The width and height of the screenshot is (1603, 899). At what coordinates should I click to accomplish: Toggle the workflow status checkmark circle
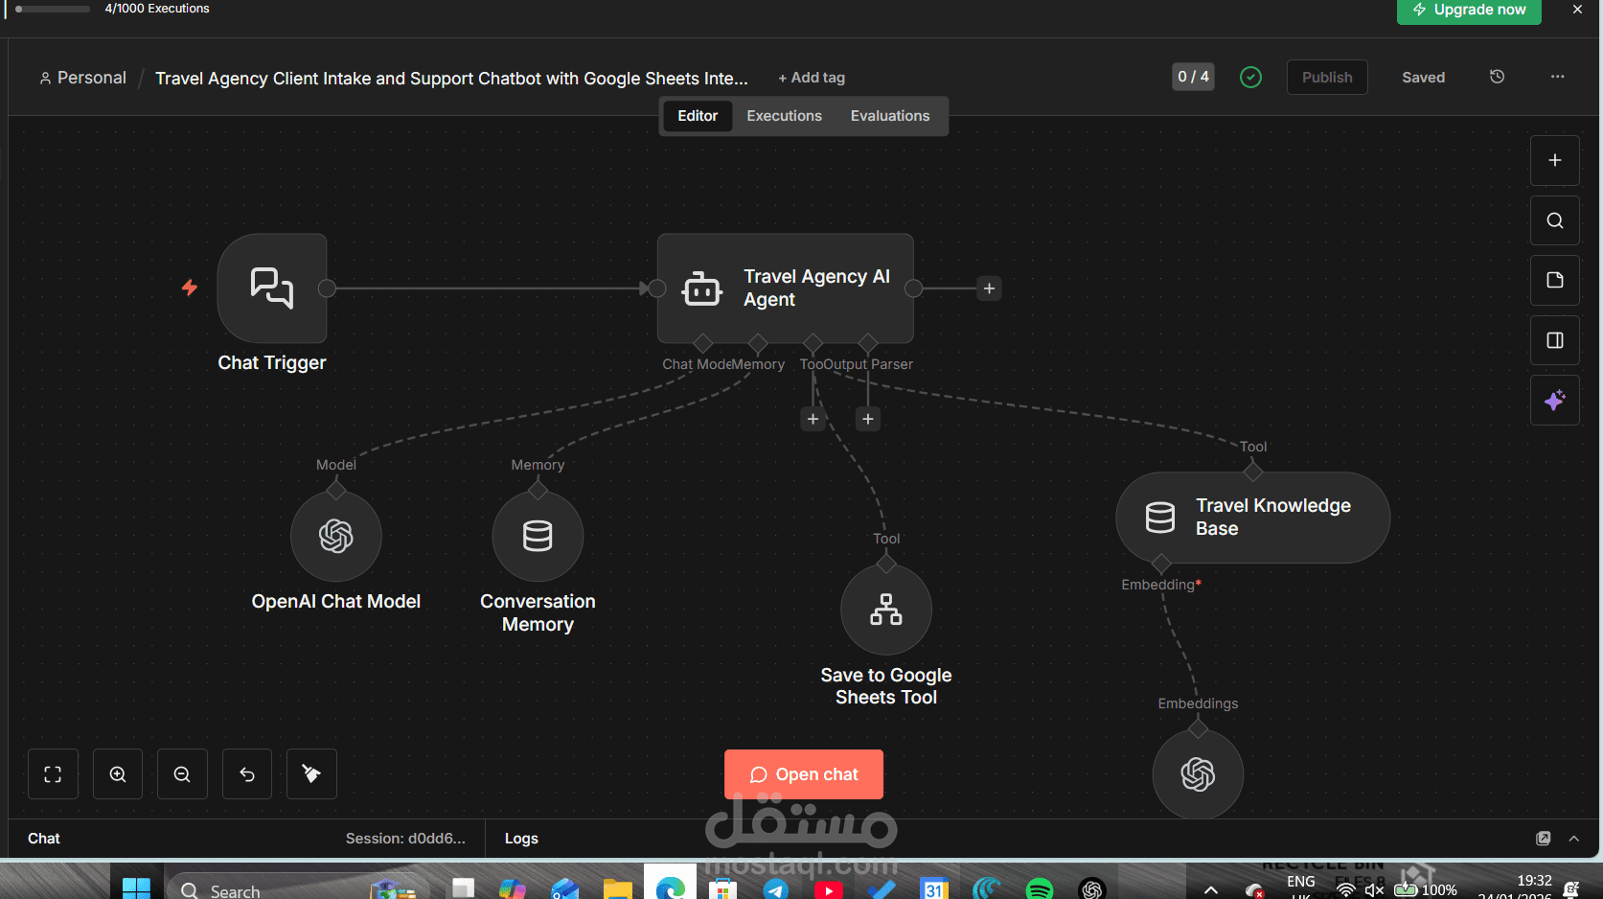[x=1250, y=77]
